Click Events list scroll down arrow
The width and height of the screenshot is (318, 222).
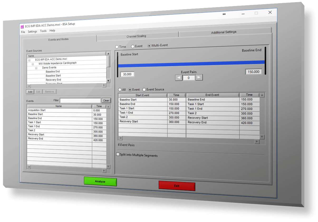click(108, 167)
